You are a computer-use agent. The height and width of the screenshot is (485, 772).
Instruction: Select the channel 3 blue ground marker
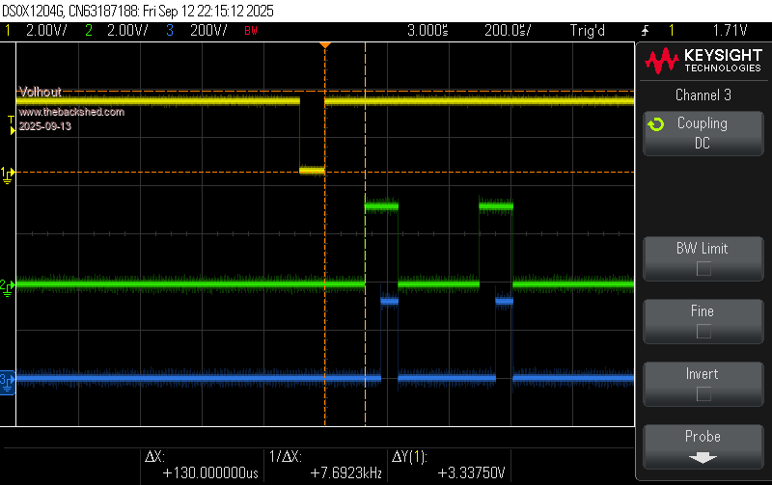pos(8,379)
